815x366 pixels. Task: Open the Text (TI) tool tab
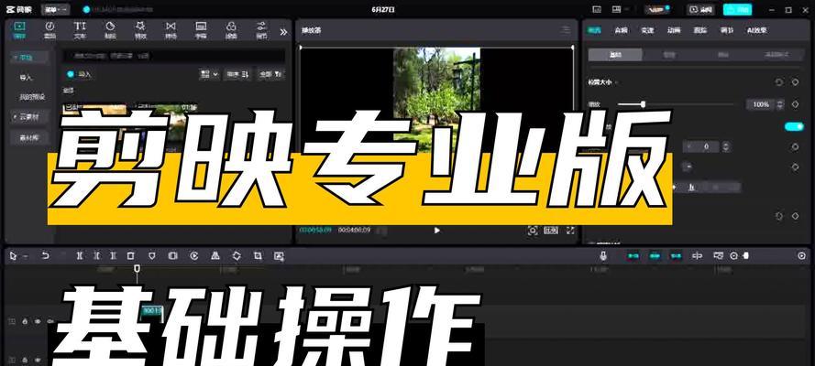pos(80,30)
